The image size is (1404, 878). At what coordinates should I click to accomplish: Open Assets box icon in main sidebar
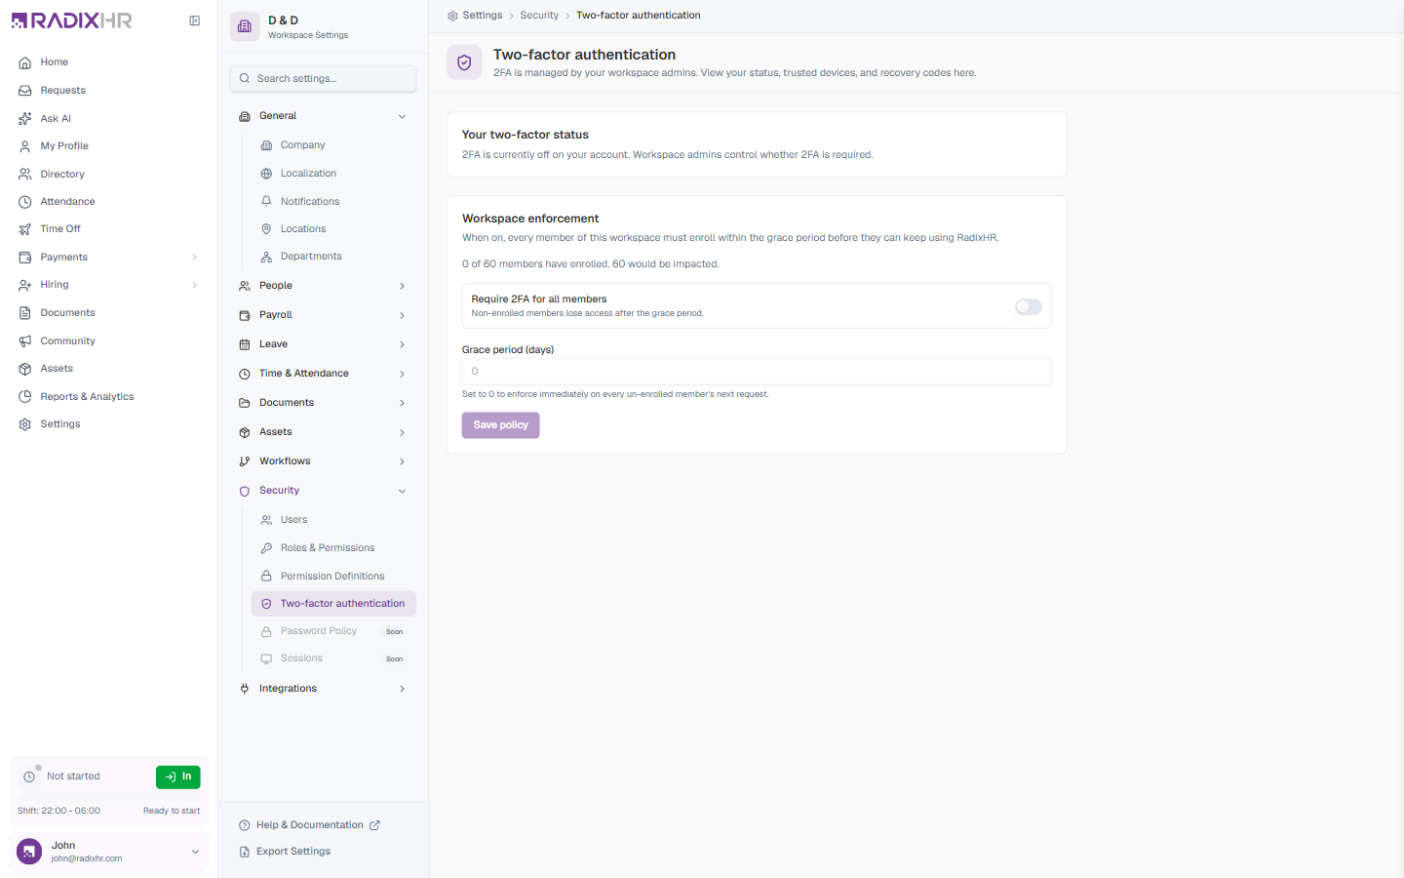point(25,369)
